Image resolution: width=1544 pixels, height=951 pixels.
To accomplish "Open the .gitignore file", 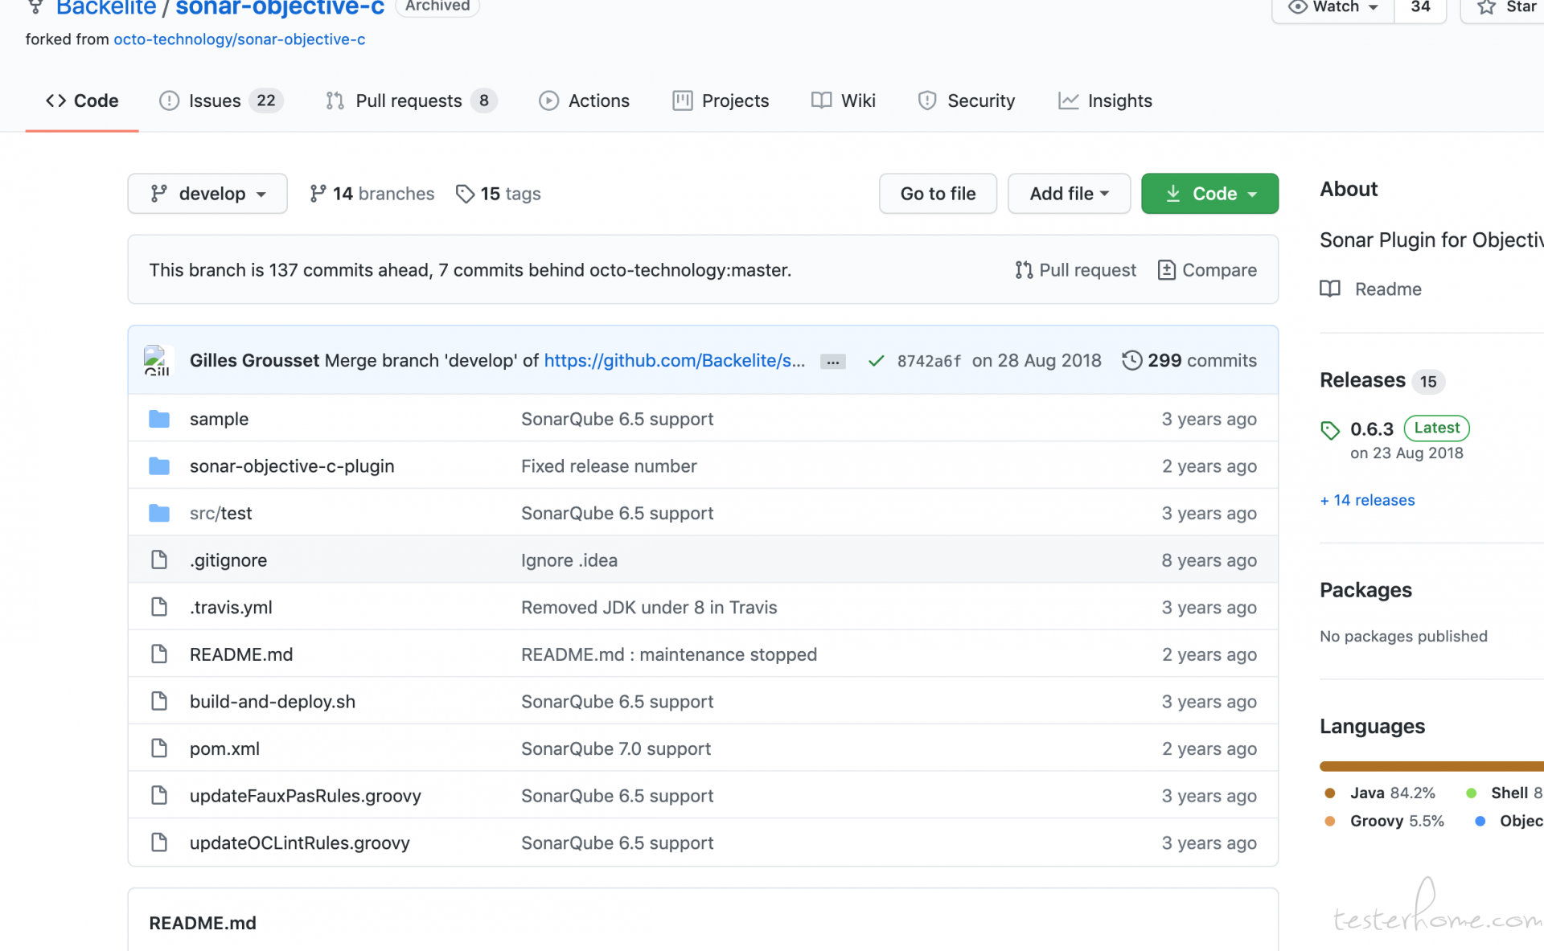I will [228, 560].
